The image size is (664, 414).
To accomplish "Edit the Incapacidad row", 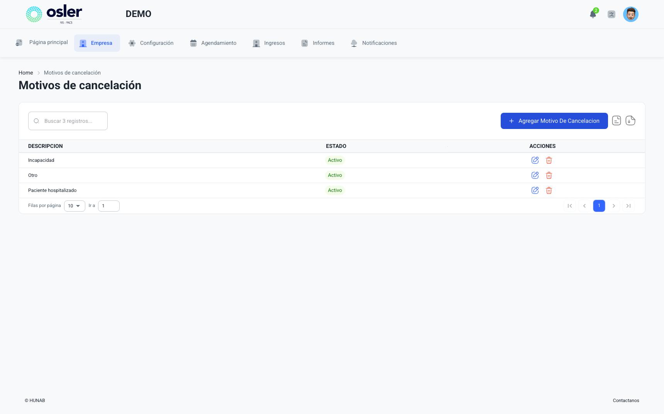I will (x=535, y=160).
